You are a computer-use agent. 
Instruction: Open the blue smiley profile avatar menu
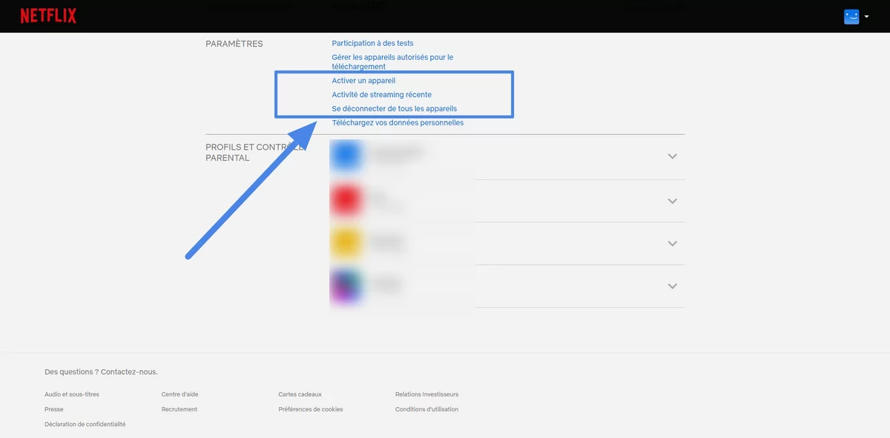coord(851,16)
